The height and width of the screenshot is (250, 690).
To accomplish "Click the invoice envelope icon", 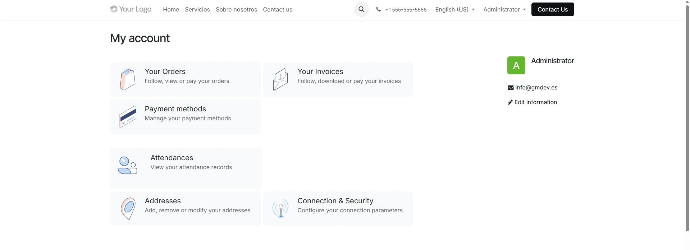I will [280, 79].
